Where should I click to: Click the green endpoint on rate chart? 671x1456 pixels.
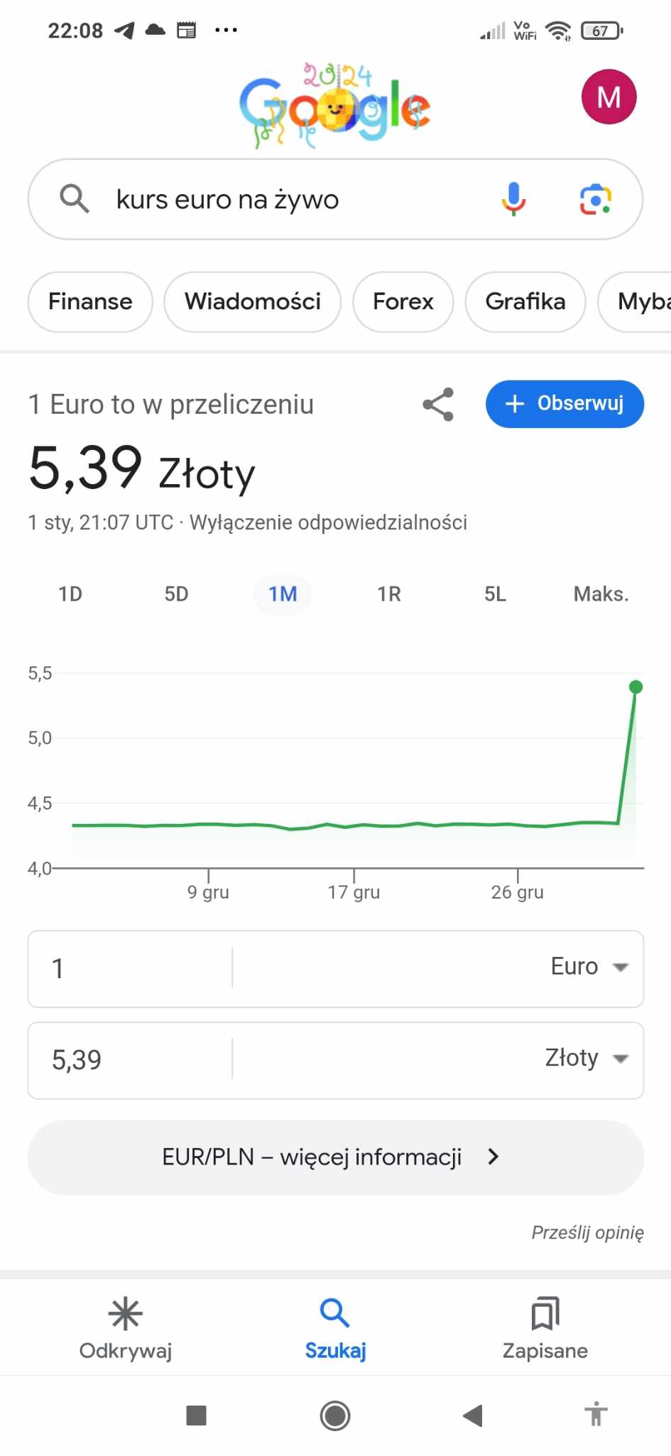(635, 687)
